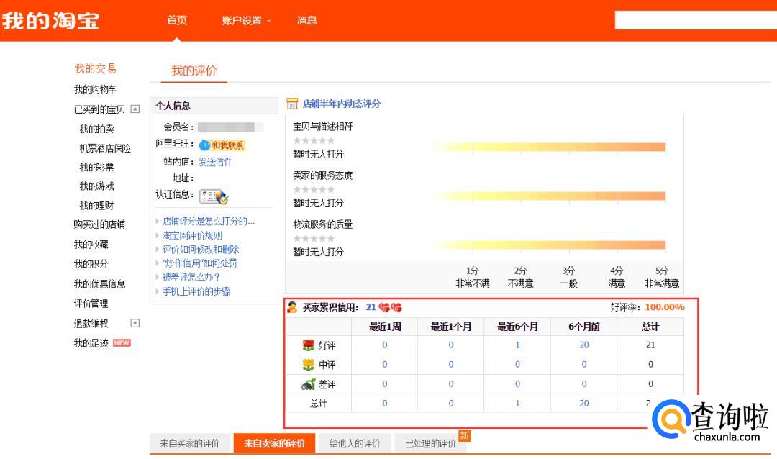Click the buyer credit score 21

pos(371,307)
